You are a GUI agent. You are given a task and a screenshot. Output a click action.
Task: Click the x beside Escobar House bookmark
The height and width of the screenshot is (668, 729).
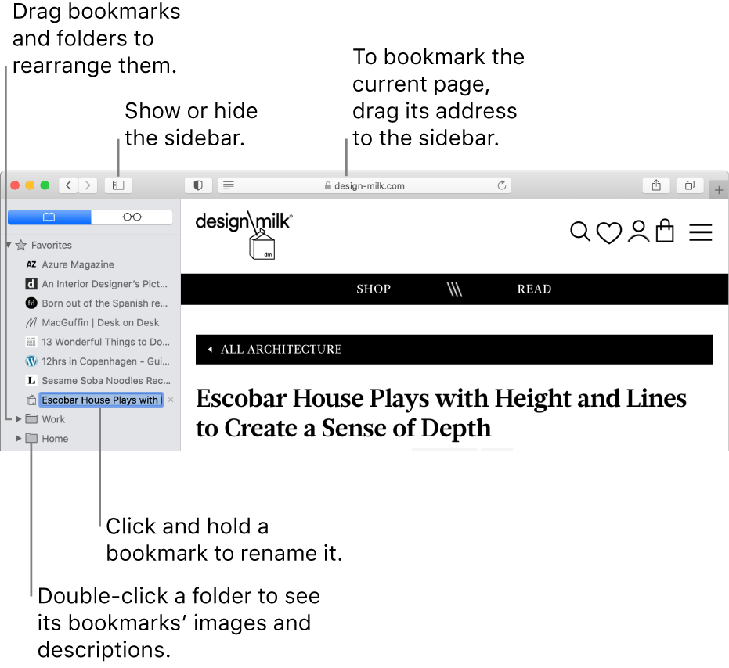click(x=171, y=400)
